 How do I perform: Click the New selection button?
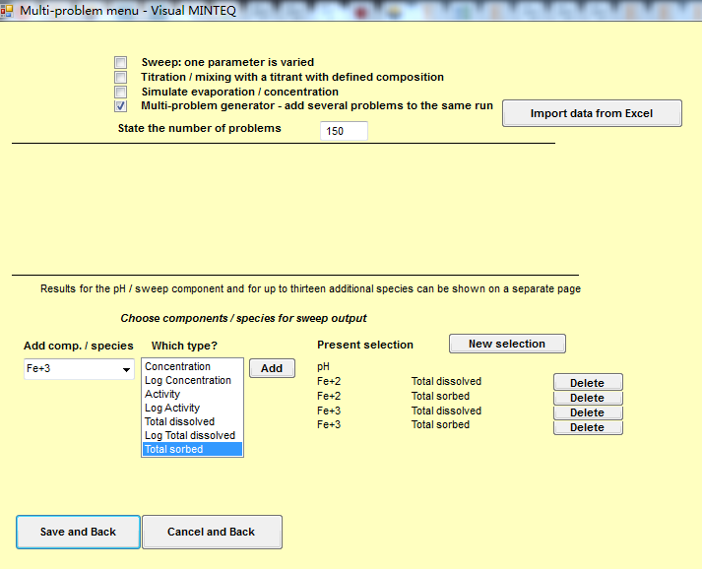(507, 344)
